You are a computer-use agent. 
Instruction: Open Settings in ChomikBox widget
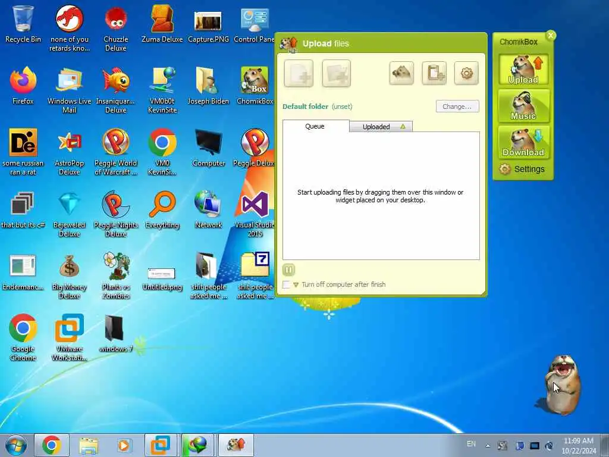click(x=522, y=169)
